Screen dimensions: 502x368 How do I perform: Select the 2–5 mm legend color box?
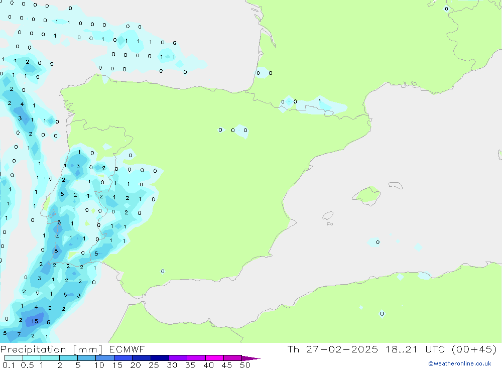68,358
